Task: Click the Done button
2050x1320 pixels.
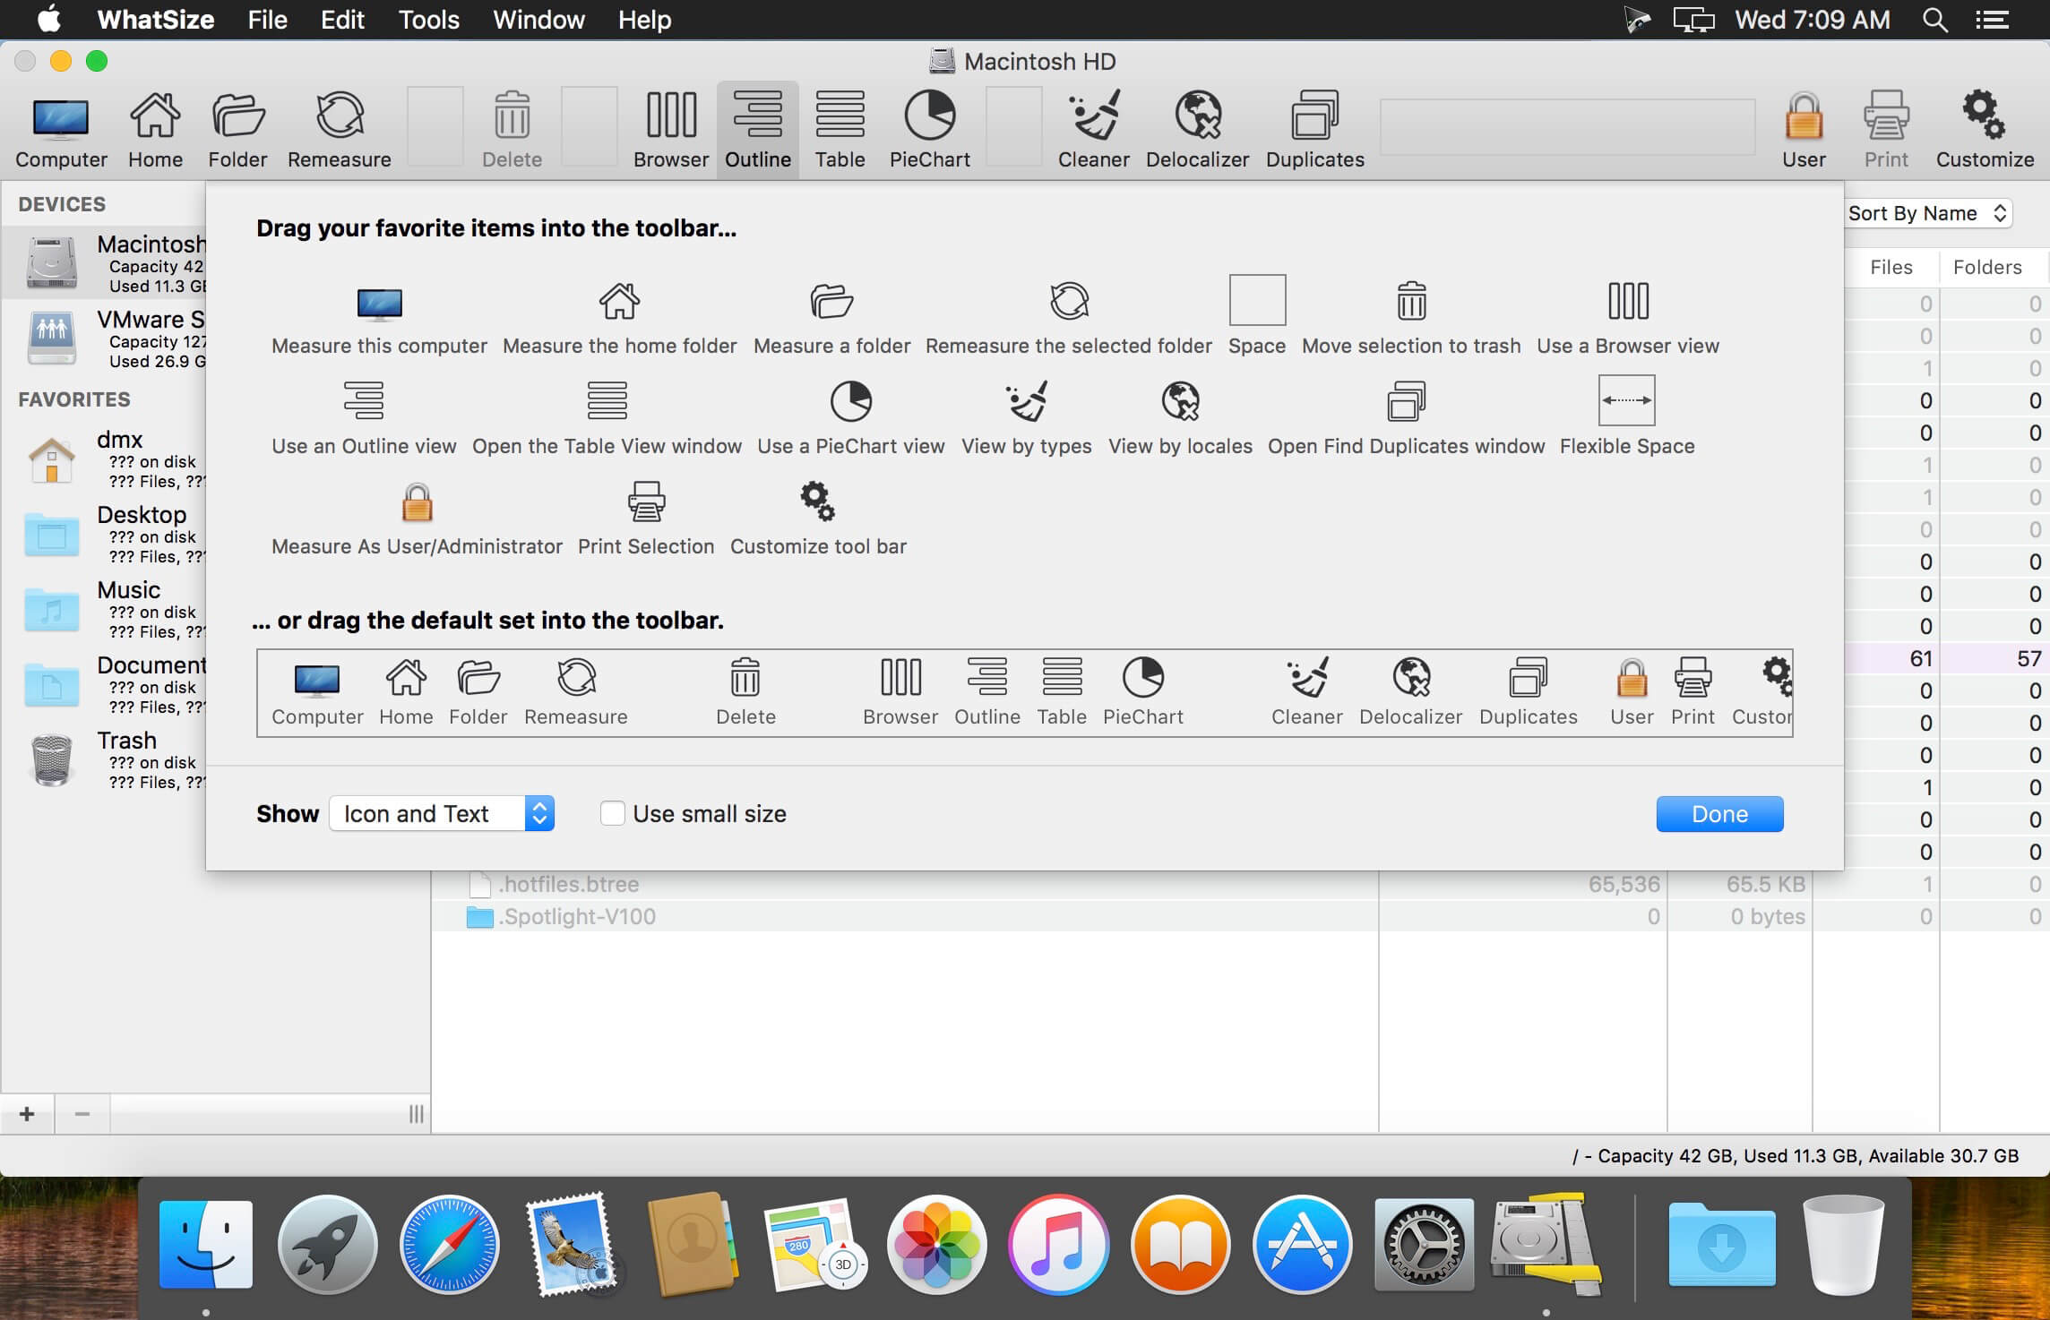Action: 1719,813
